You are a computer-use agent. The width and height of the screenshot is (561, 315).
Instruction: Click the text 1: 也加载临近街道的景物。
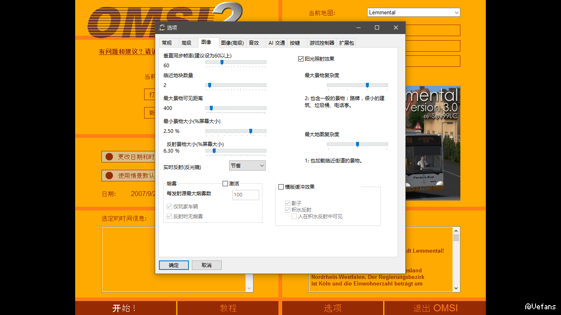pyautogui.click(x=334, y=161)
